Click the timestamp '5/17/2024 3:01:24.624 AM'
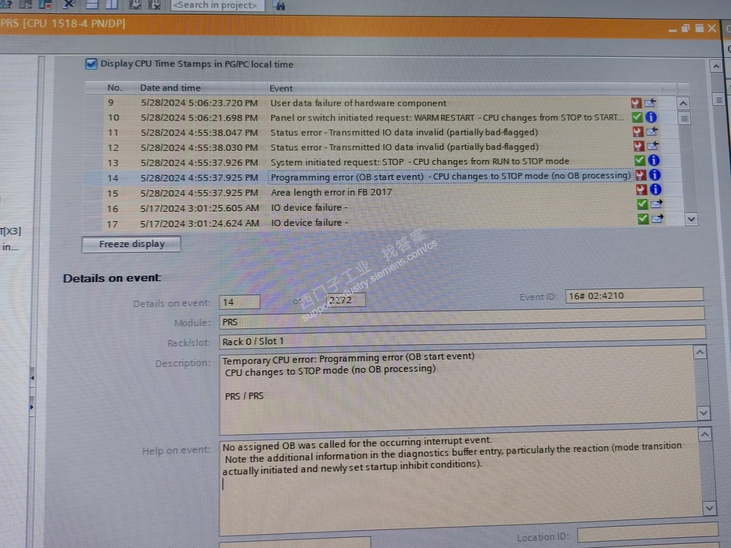The image size is (731, 548). [200, 224]
